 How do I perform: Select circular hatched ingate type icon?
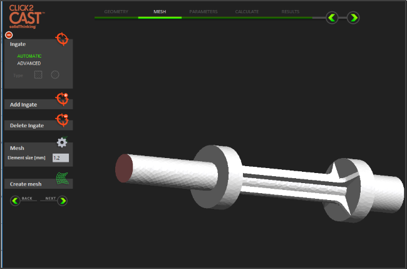coord(55,75)
